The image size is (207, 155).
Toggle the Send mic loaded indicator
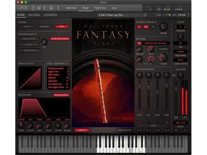tap(167, 123)
